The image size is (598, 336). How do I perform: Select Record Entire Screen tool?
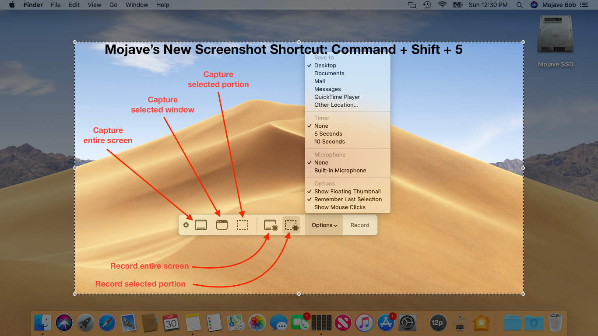coord(271,225)
